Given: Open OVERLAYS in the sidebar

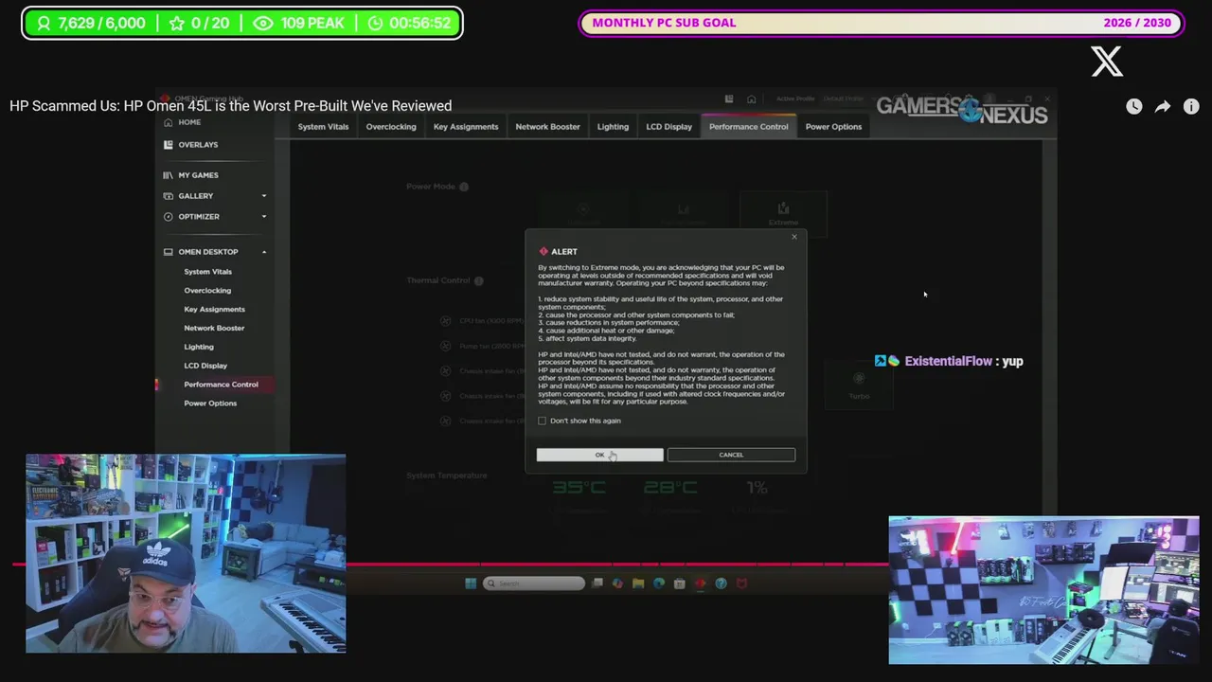Looking at the screenshot, I should (x=198, y=145).
